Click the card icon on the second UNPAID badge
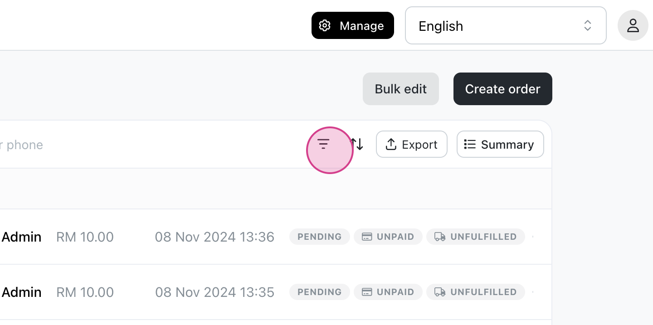Screen dimensions: 653x325 [x=367, y=292]
